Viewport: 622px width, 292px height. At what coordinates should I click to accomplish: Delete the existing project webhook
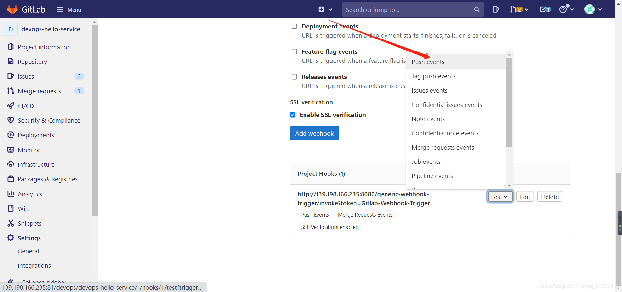tap(549, 197)
